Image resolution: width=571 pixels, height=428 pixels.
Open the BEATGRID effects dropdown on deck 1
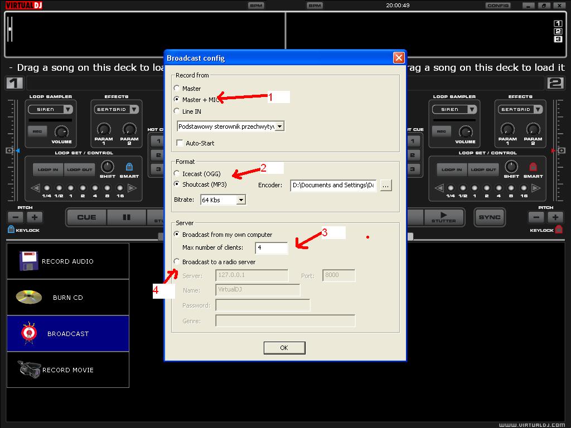coord(134,109)
